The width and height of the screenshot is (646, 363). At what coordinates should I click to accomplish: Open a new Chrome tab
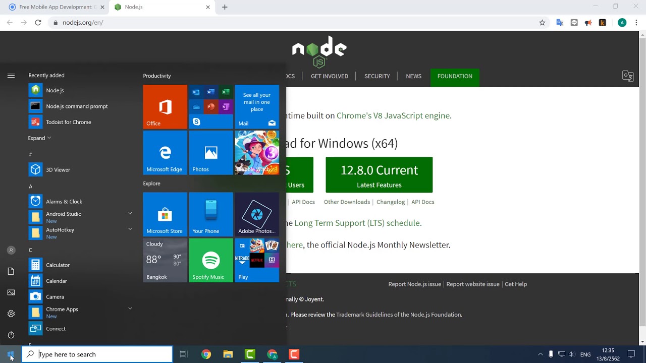click(x=225, y=7)
